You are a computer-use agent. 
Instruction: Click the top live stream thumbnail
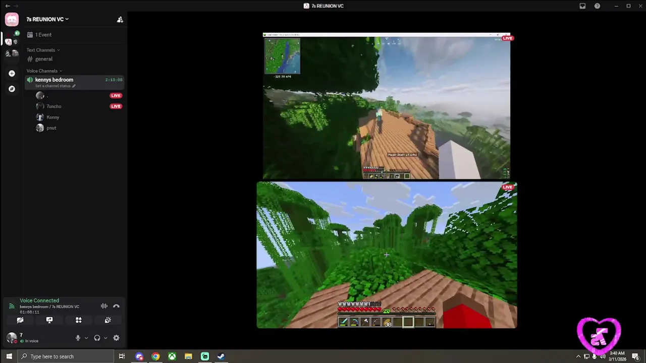coord(387,106)
